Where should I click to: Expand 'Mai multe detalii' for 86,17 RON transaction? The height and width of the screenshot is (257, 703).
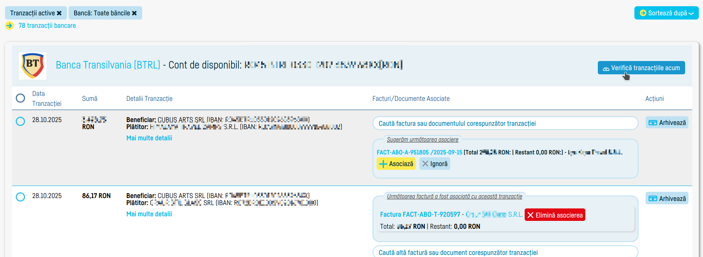pyautogui.click(x=149, y=214)
